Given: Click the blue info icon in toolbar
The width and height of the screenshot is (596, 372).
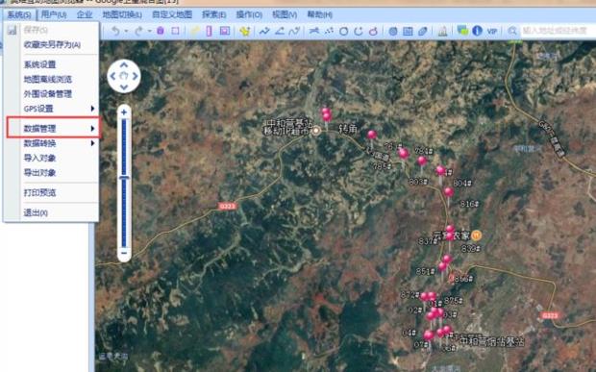Looking at the screenshot, I should (x=477, y=31).
